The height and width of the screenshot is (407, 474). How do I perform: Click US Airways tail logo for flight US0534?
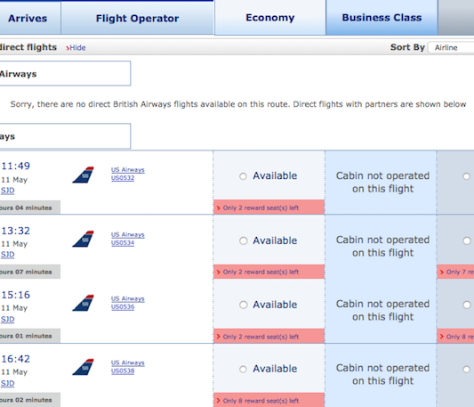click(83, 239)
